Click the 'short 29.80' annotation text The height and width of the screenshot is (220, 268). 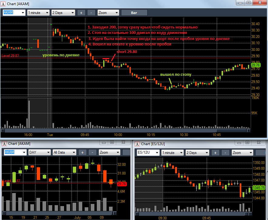pos(127,52)
